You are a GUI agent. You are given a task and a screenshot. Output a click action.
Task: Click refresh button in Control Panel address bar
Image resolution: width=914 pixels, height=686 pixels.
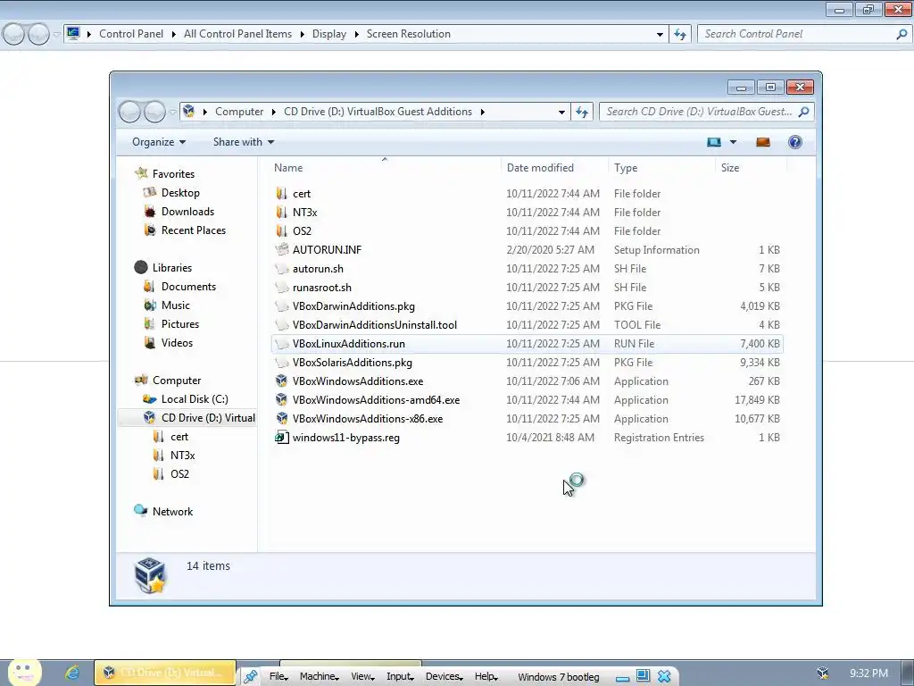point(679,34)
